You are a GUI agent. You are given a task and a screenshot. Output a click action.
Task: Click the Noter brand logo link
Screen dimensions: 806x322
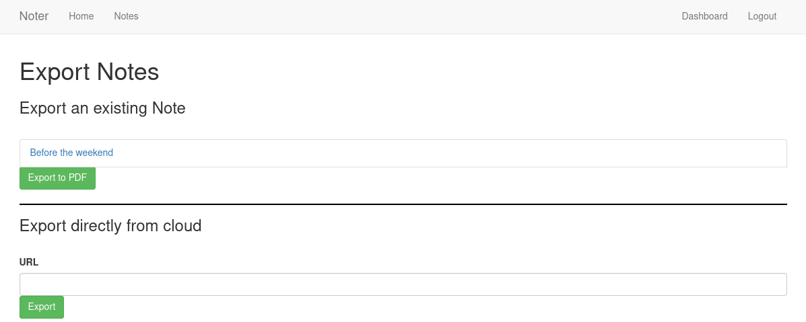tap(34, 16)
